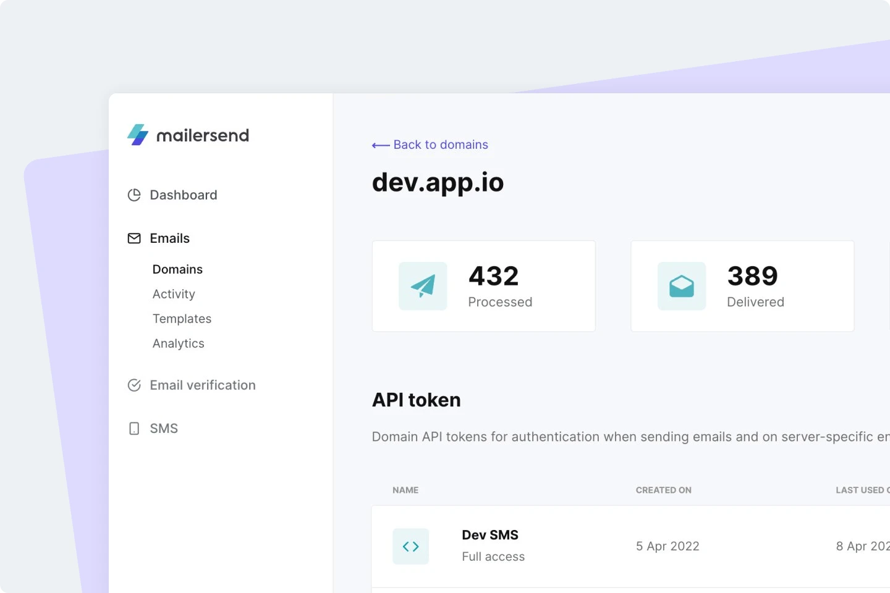Viewport: 890px width, 593px height.
Task: Click the Full access permission text
Action: click(x=493, y=557)
